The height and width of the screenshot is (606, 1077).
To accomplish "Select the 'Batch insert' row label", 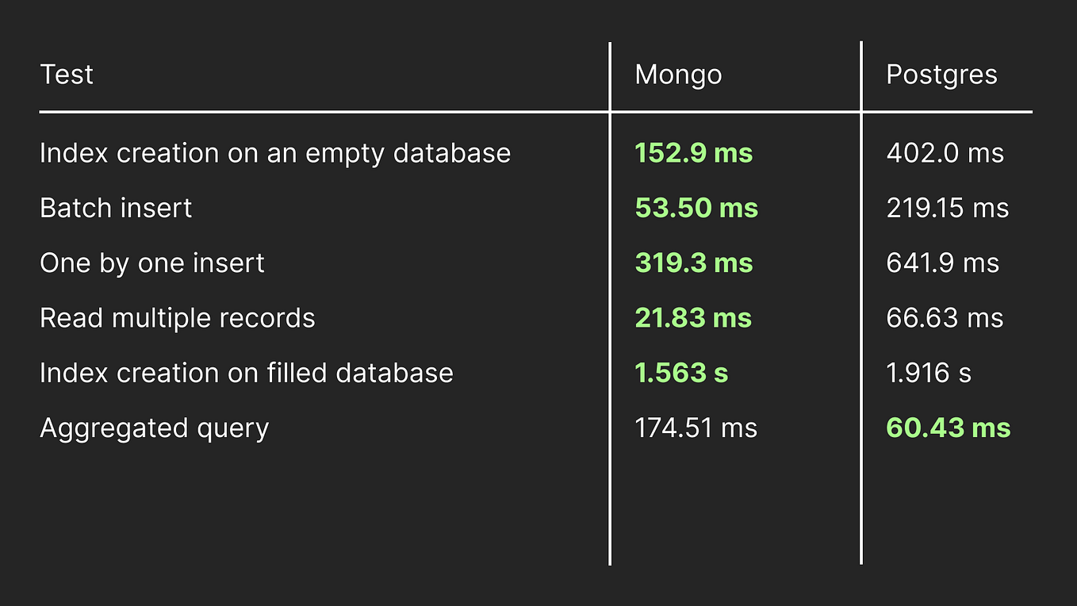I will coord(116,208).
